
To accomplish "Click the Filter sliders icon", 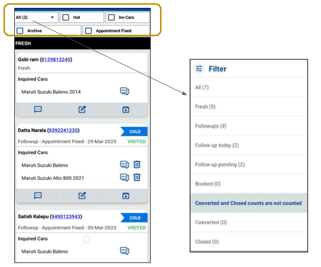I will [x=199, y=69].
